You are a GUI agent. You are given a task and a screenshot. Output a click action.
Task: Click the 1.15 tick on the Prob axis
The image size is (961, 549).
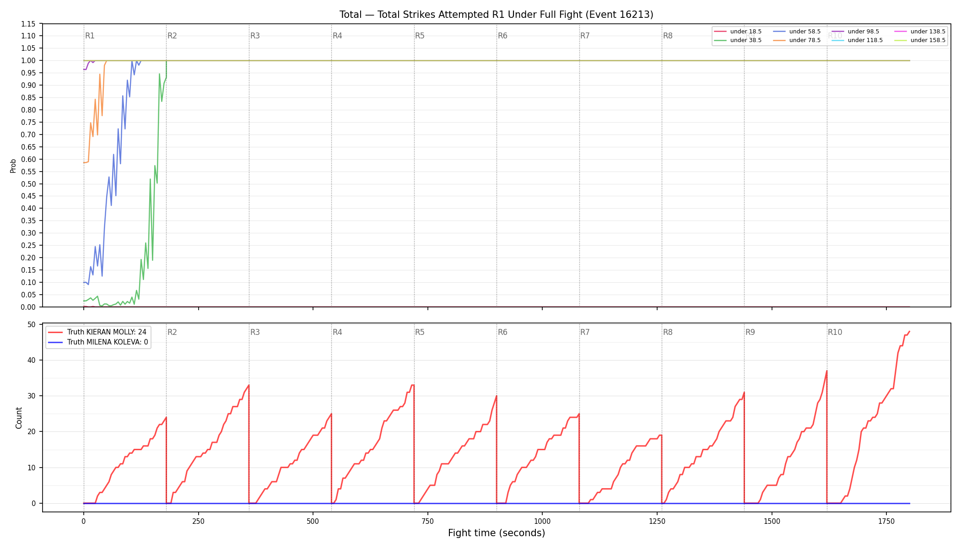(x=28, y=24)
